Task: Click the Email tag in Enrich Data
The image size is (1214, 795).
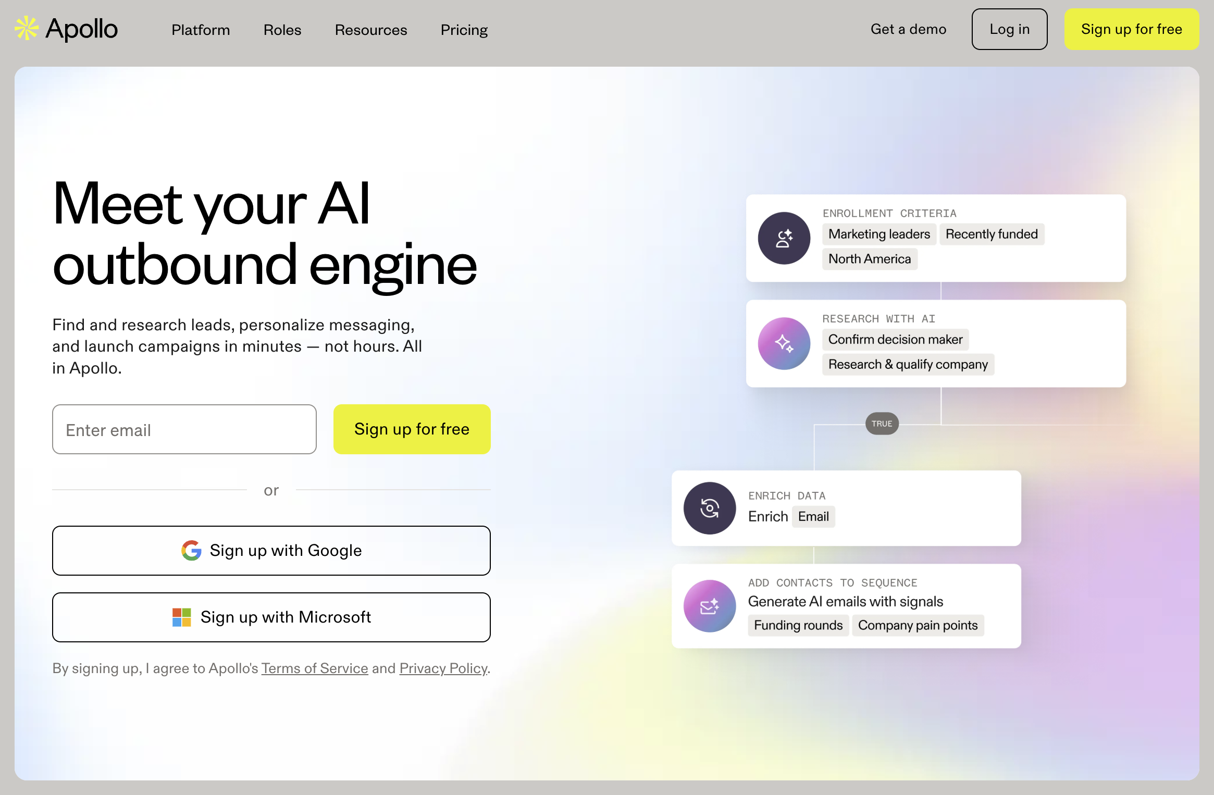Action: pyautogui.click(x=813, y=517)
